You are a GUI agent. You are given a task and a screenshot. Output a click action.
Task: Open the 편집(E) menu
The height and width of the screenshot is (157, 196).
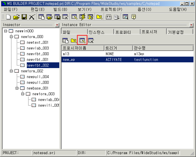click(x=38, y=9)
